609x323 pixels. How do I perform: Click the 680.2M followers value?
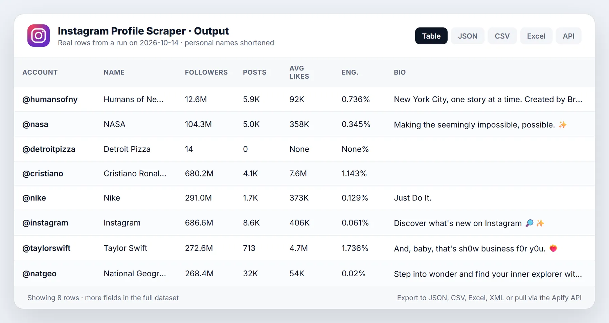pyautogui.click(x=199, y=174)
